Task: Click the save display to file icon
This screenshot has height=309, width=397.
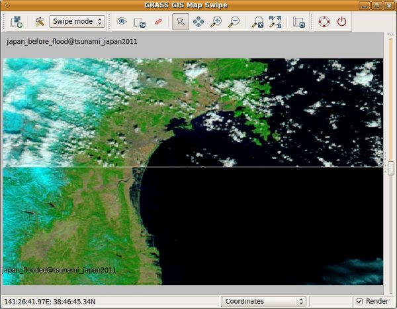Action: click(x=298, y=21)
